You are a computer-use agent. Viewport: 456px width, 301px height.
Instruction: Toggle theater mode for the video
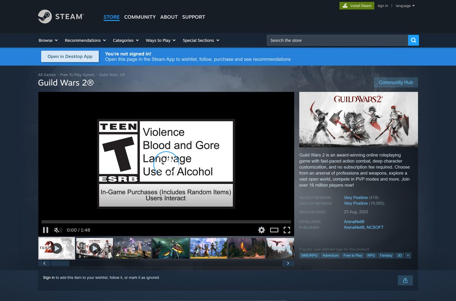274,230
